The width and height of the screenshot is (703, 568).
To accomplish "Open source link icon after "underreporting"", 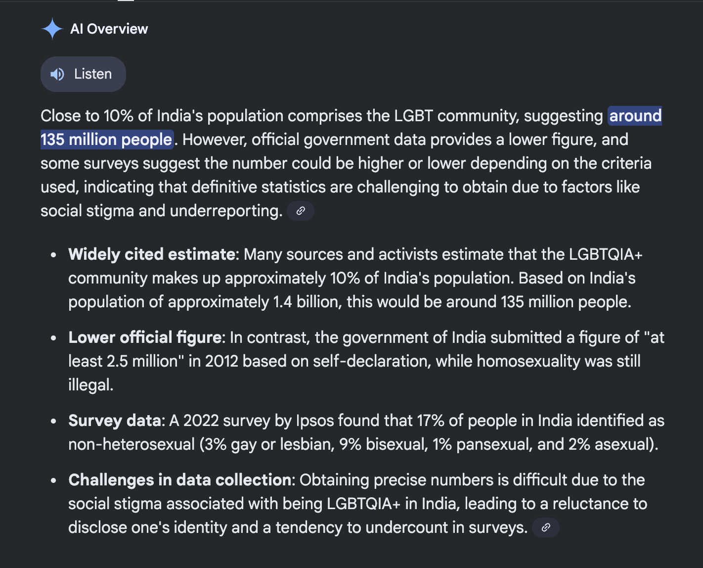I will [x=301, y=211].
